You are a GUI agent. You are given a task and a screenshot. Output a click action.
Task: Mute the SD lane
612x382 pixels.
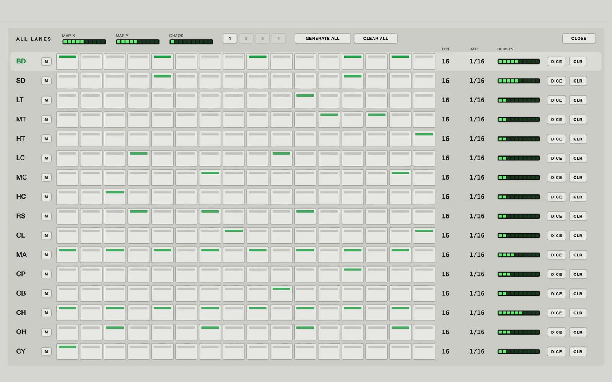tap(46, 81)
